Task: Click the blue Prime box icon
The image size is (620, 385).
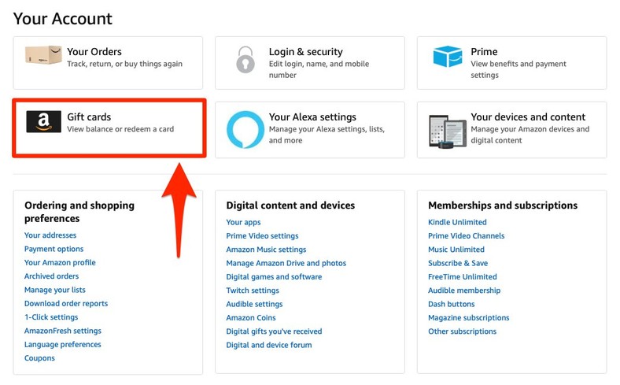Action: [448, 57]
